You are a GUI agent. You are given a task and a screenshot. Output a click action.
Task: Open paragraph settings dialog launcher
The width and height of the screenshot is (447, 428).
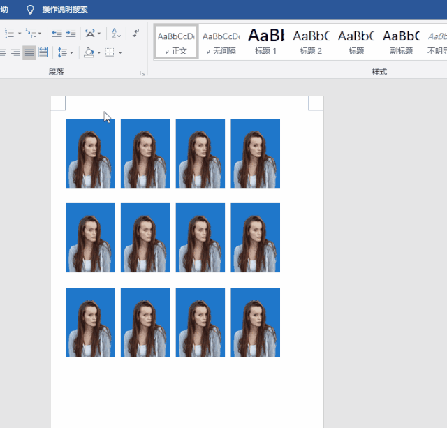pos(142,73)
